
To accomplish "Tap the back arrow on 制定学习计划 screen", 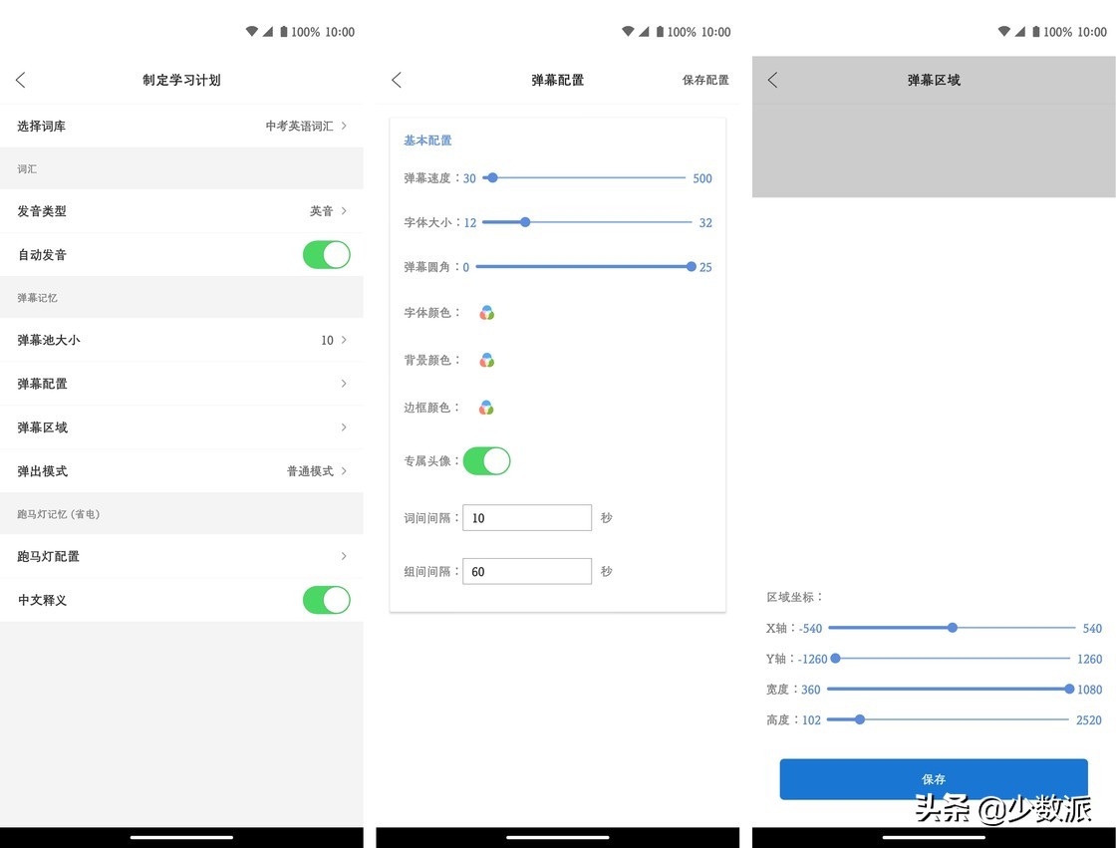I will (x=21, y=80).
